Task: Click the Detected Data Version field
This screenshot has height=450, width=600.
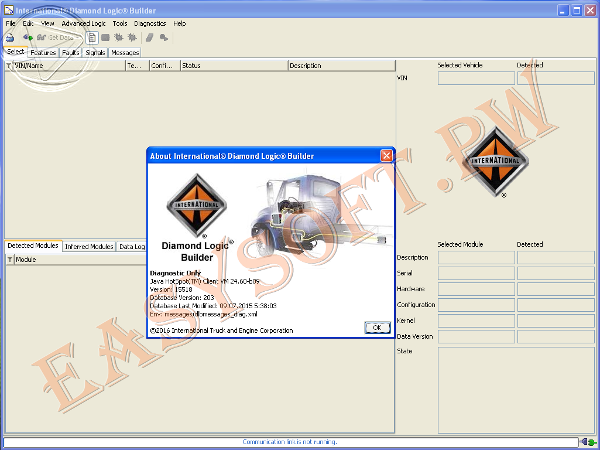Action: (x=556, y=337)
